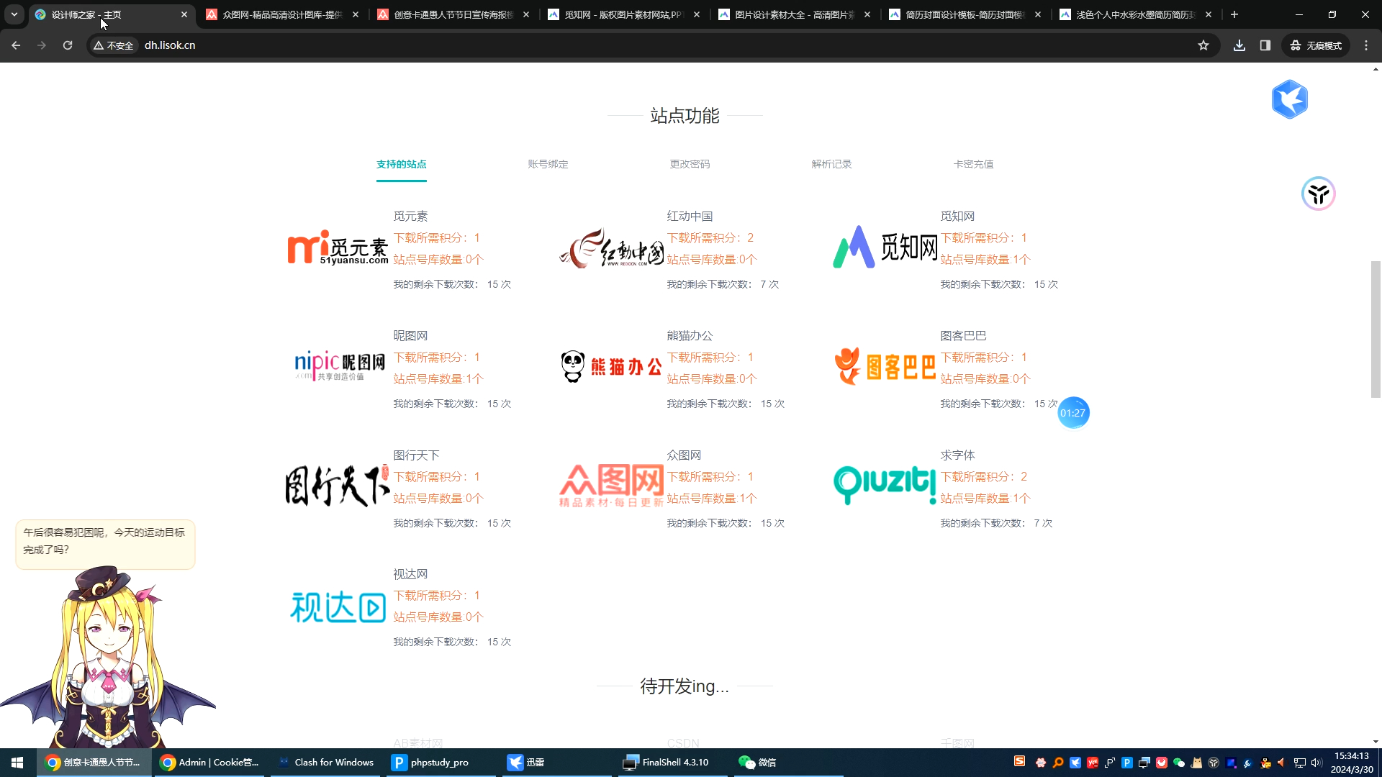1382x777 pixels.
Task: Click the 求字体 site name text
Action: 957,455
